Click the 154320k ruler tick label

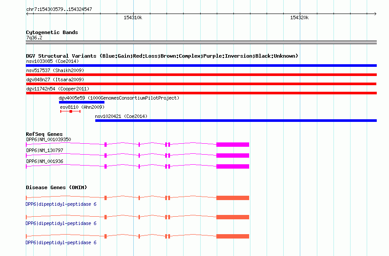[x=299, y=17]
